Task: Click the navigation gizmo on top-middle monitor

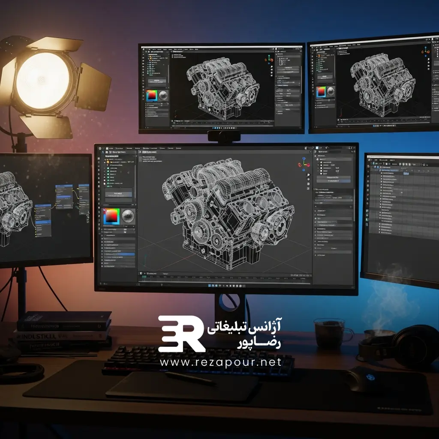Action: point(269,59)
